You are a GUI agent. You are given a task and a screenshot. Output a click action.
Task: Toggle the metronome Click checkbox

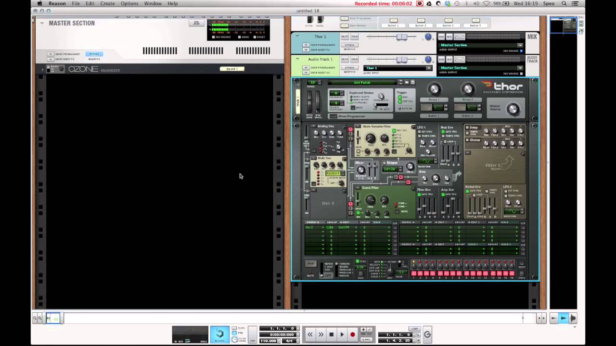pos(234,328)
